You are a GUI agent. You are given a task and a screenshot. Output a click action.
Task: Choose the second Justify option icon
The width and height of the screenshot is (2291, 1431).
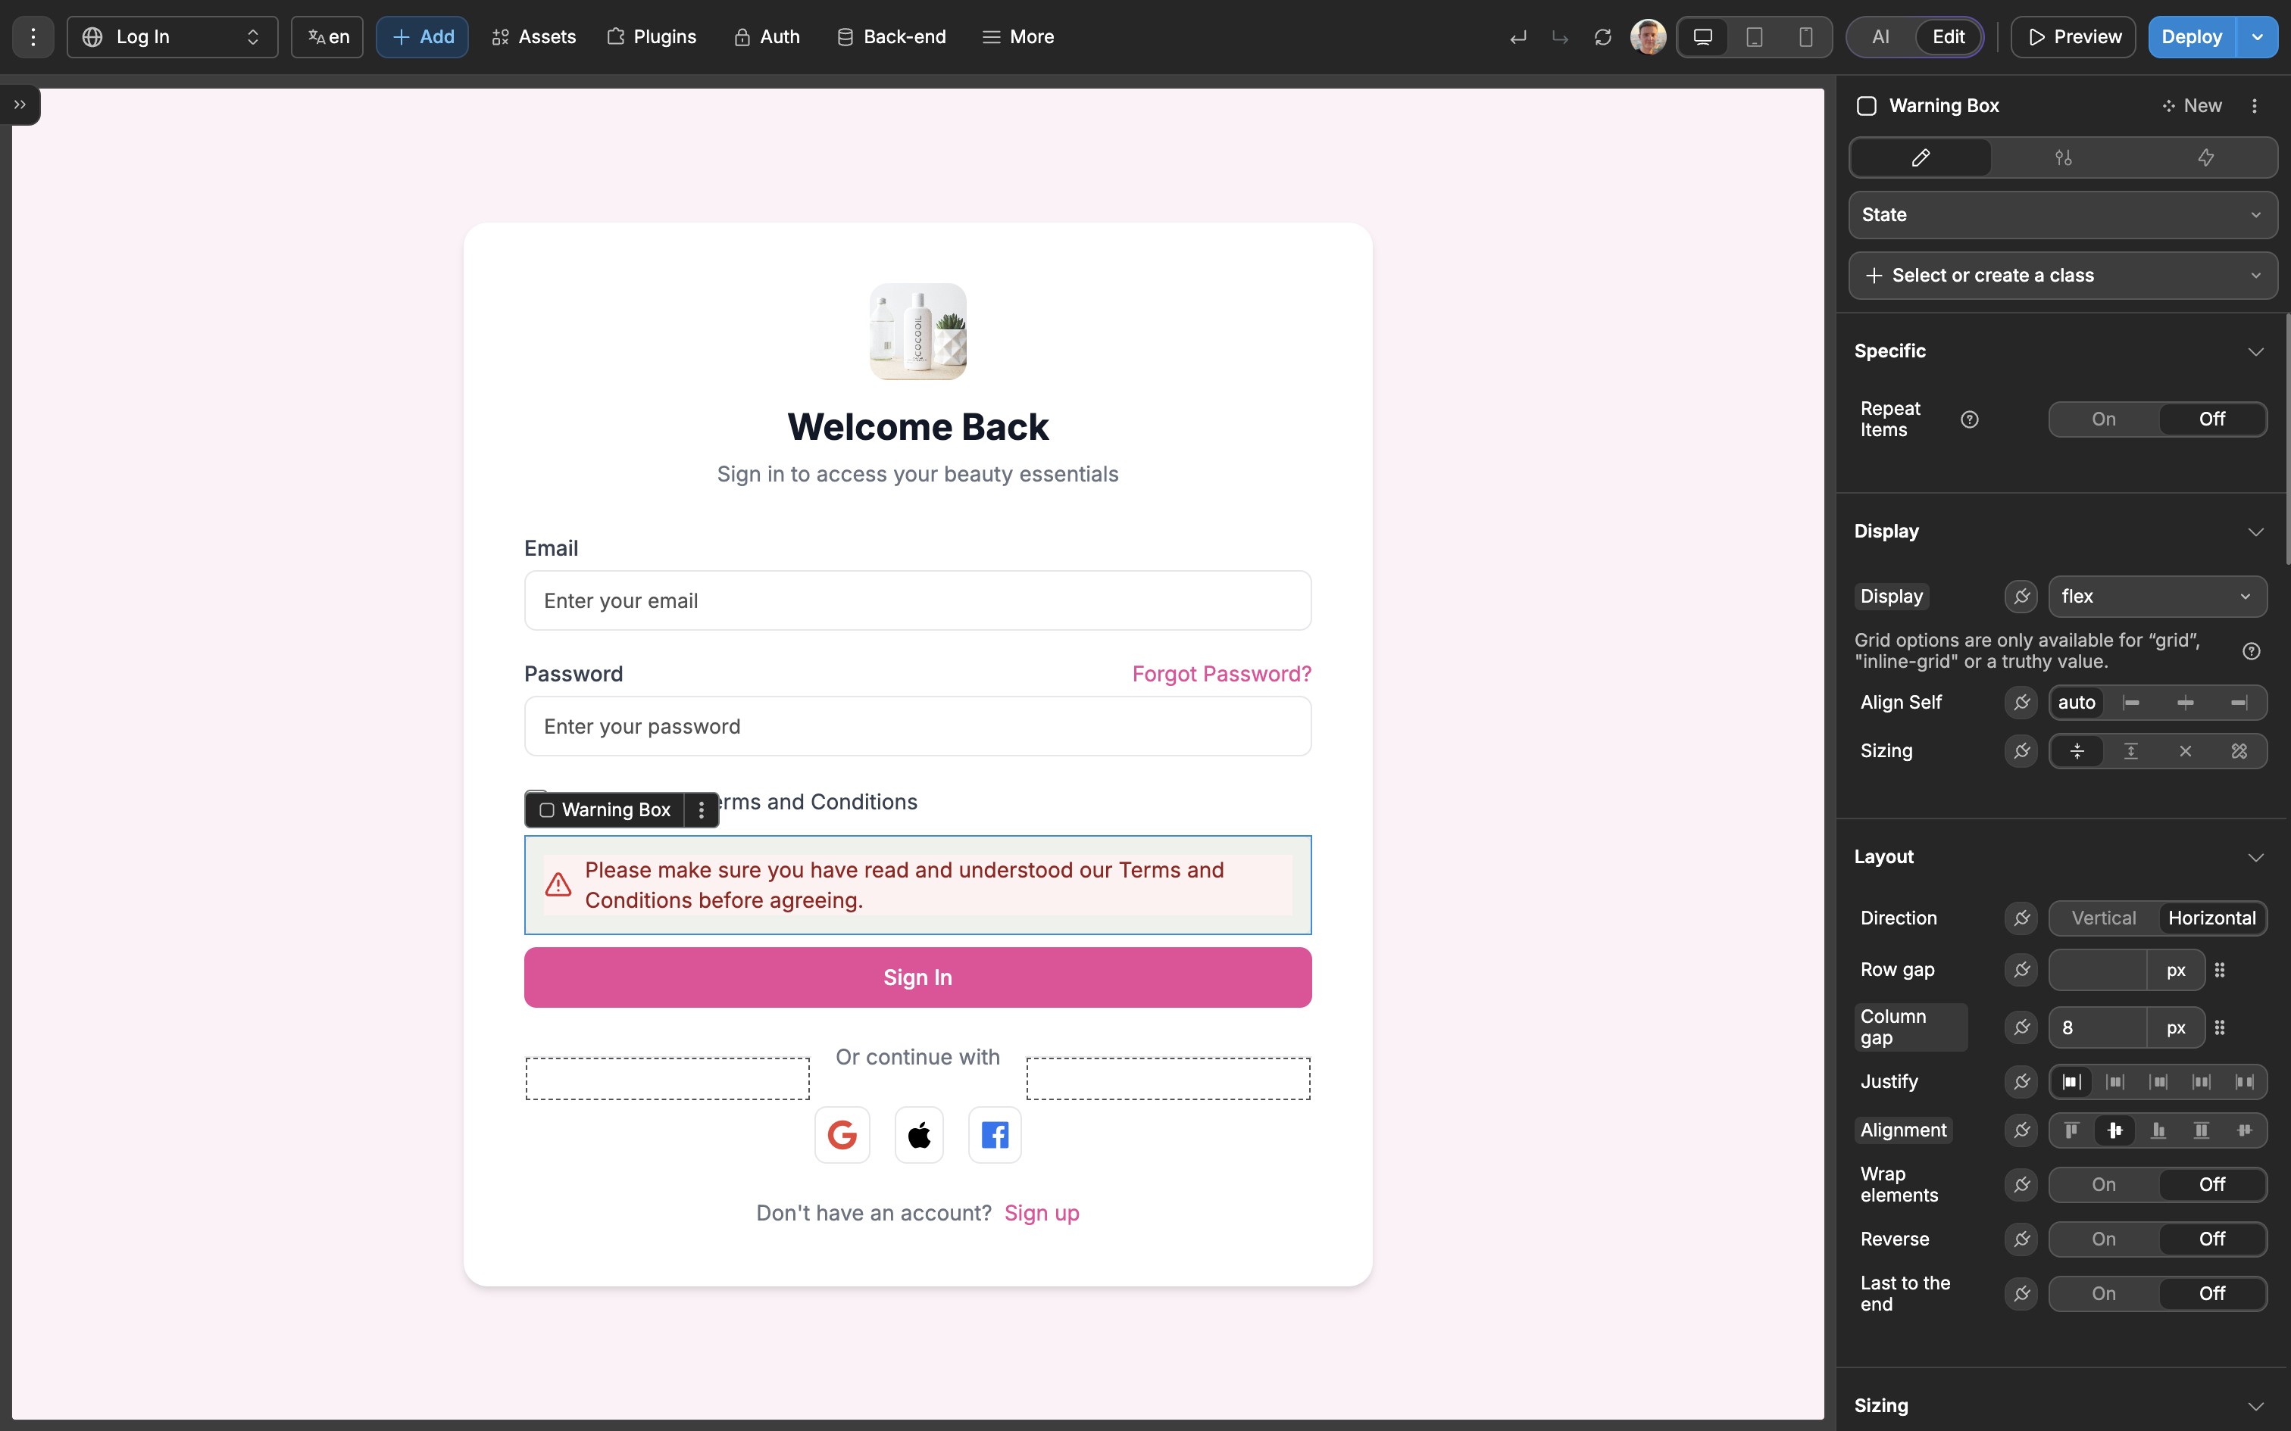coord(2115,1082)
